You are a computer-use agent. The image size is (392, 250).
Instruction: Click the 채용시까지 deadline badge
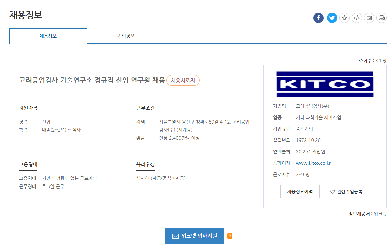183,80
